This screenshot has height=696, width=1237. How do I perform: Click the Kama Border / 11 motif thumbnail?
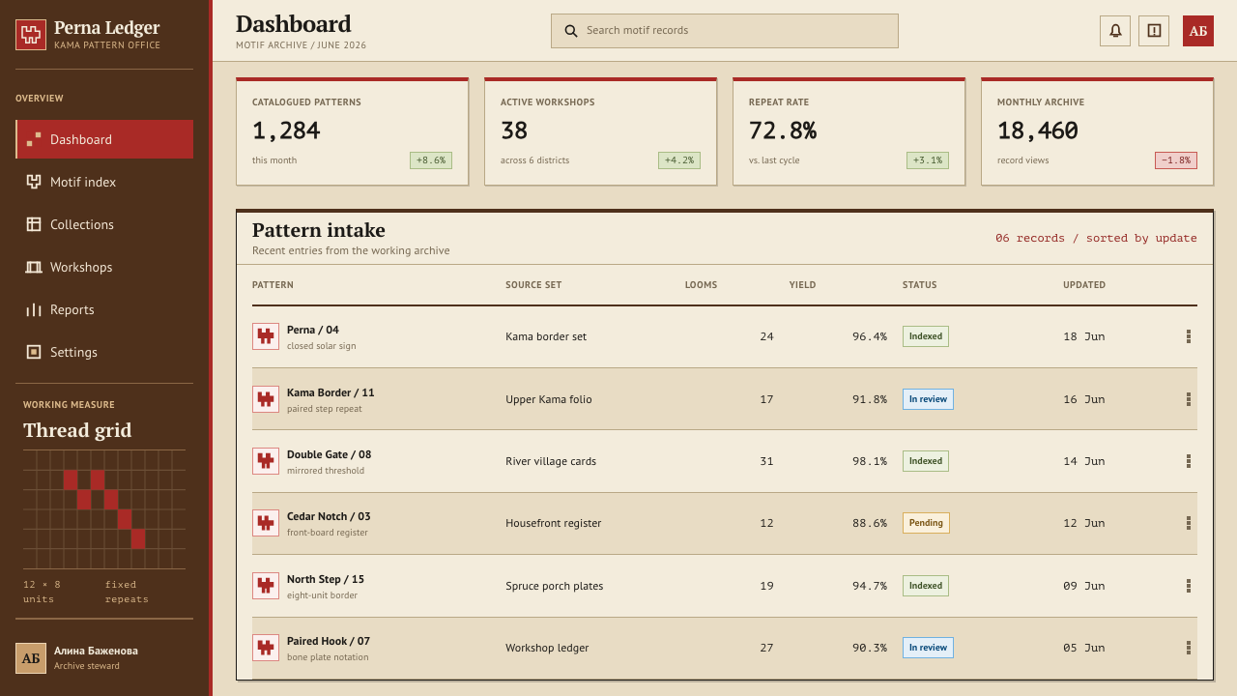pos(266,399)
